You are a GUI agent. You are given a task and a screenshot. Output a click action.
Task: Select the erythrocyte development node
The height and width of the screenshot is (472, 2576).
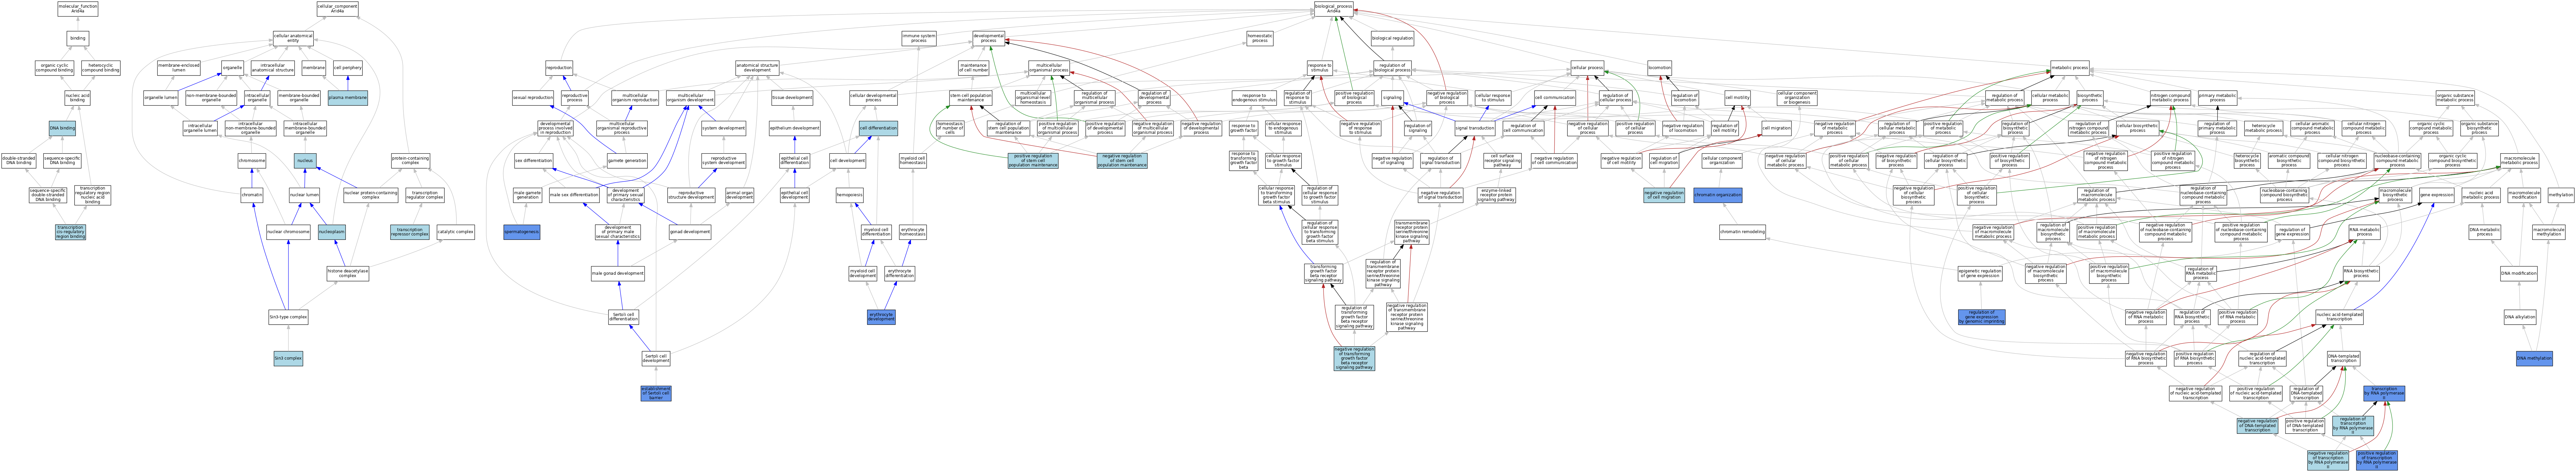(881, 317)
